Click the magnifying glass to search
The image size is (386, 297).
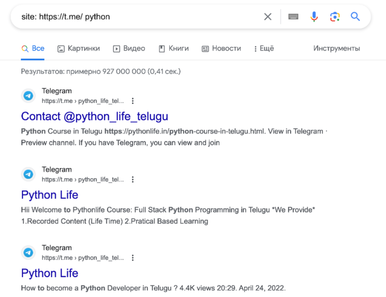click(355, 17)
